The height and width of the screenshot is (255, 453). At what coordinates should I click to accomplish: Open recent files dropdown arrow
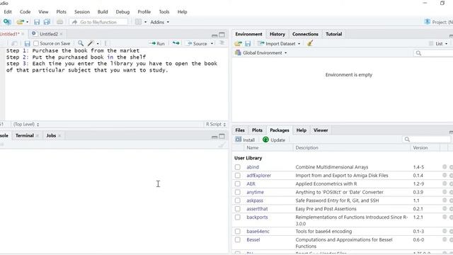(27, 22)
